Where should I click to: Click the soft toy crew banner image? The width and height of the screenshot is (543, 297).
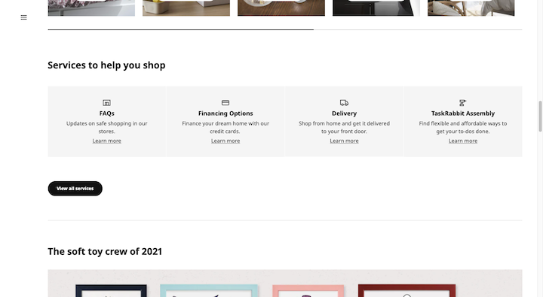pyautogui.click(x=285, y=283)
